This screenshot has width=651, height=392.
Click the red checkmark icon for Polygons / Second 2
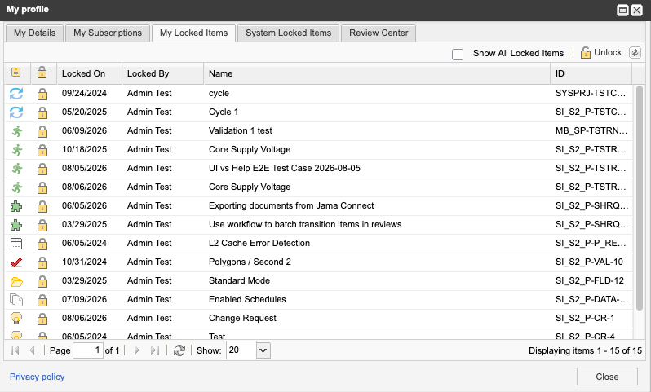pos(16,262)
